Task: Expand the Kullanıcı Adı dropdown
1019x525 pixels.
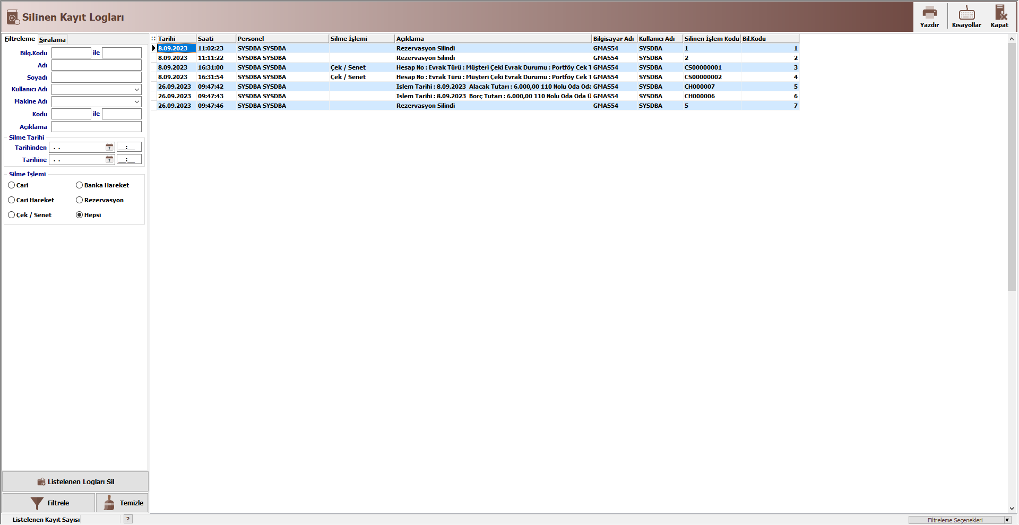Action: (136, 90)
